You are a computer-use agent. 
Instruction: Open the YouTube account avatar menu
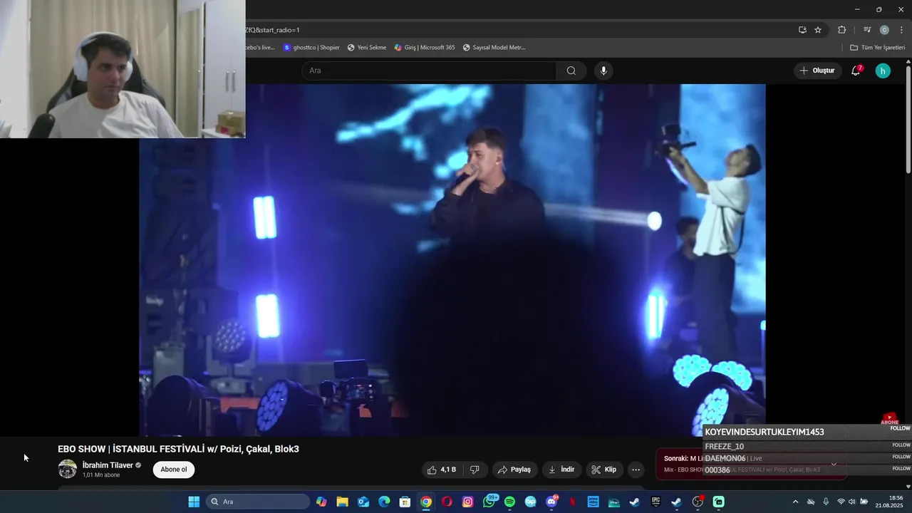point(883,71)
